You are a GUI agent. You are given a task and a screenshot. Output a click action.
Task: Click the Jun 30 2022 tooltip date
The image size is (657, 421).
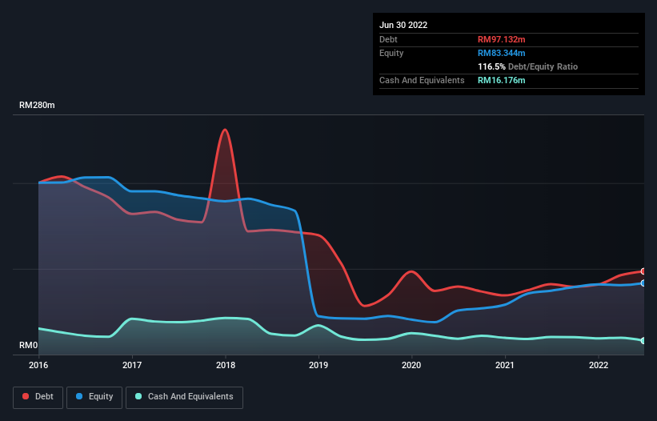[403, 25]
